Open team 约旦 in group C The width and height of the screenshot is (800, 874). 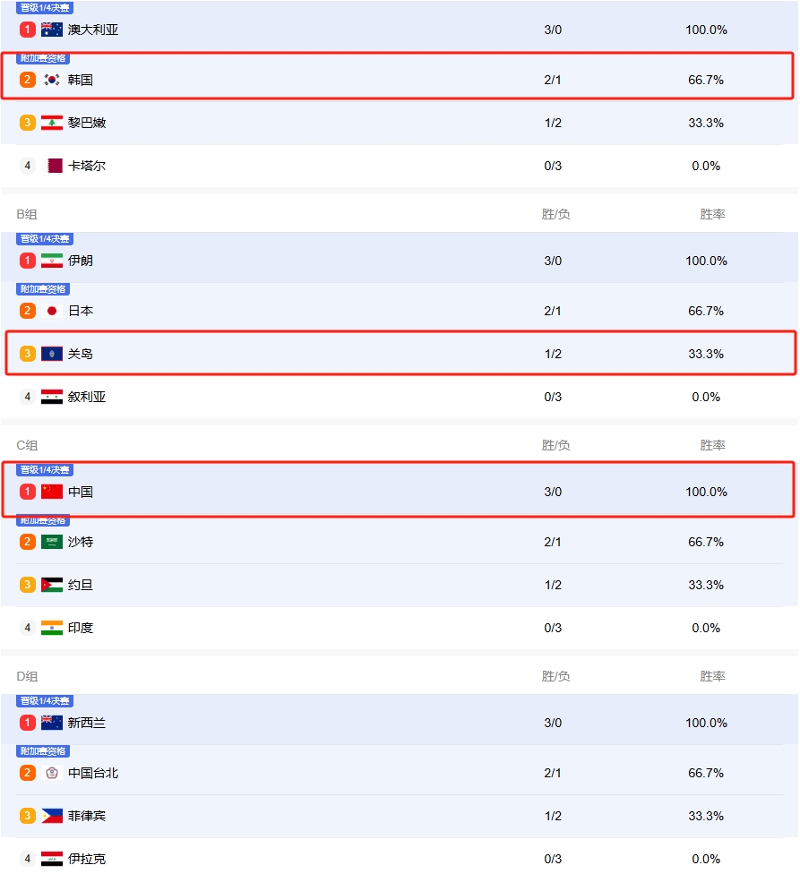(x=400, y=585)
